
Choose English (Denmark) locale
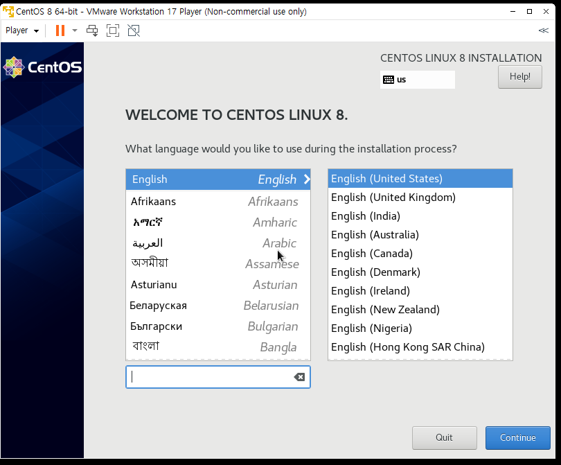420,272
